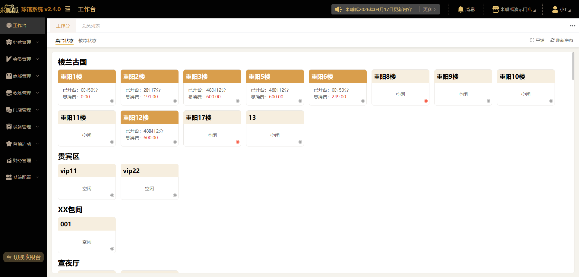This screenshot has height=277, width=579.
Task: Click the 平铺 fullscreen icon
Action: tap(532, 40)
